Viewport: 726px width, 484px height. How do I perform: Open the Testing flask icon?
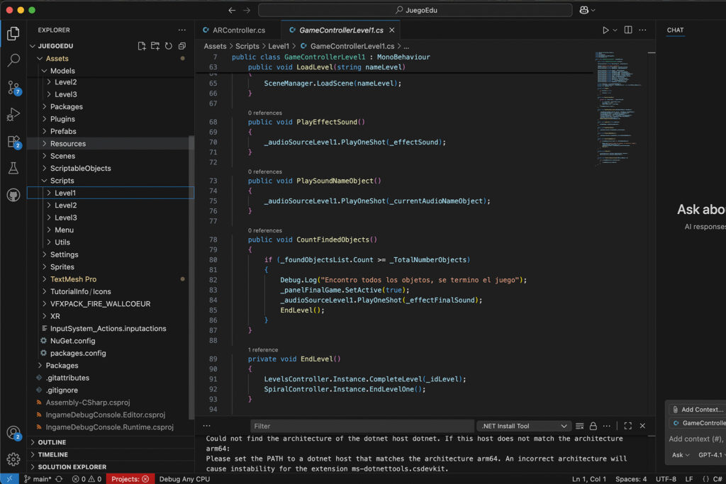(13, 169)
